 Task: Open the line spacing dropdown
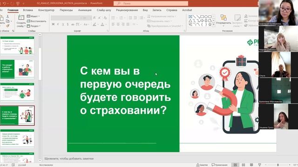(142, 18)
